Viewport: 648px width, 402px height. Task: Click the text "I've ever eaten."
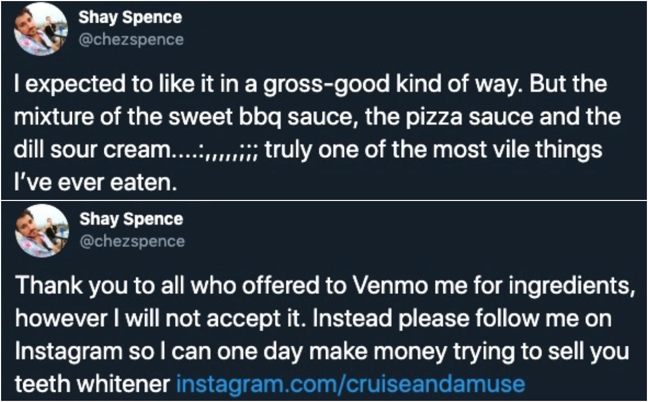[x=96, y=182]
